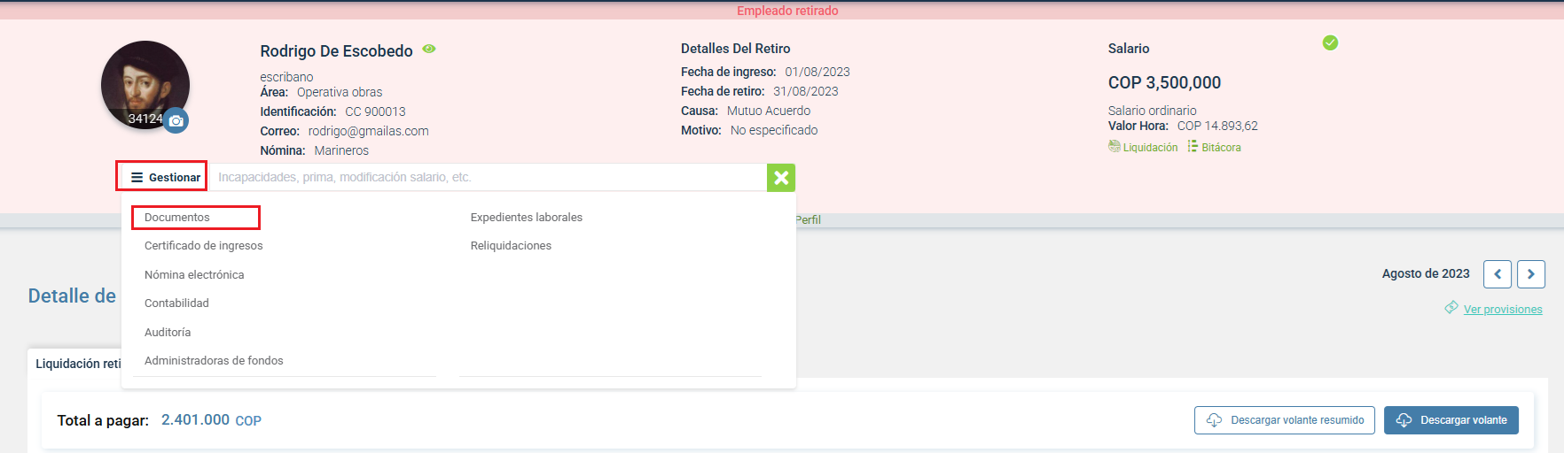
Task: Open Expedientes laborales entry
Action: [x=527, y=218]
